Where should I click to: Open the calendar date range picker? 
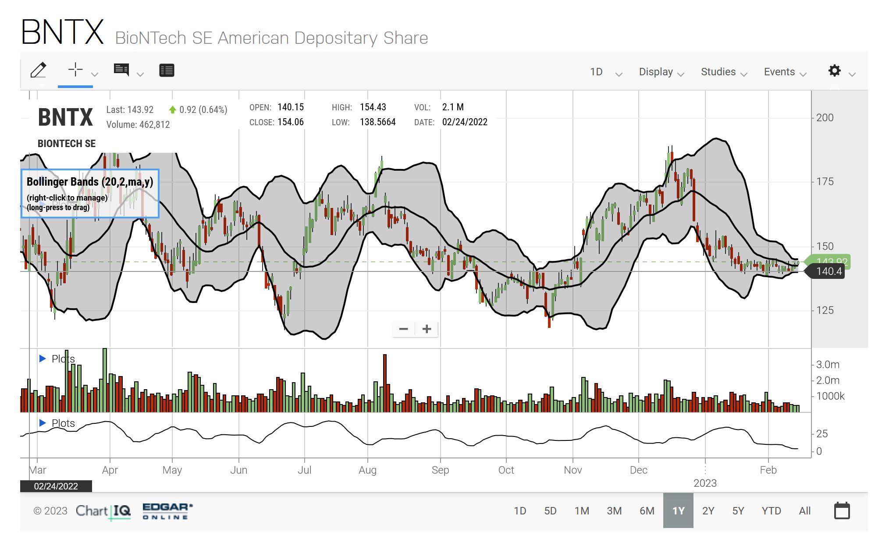pos(842,511)
